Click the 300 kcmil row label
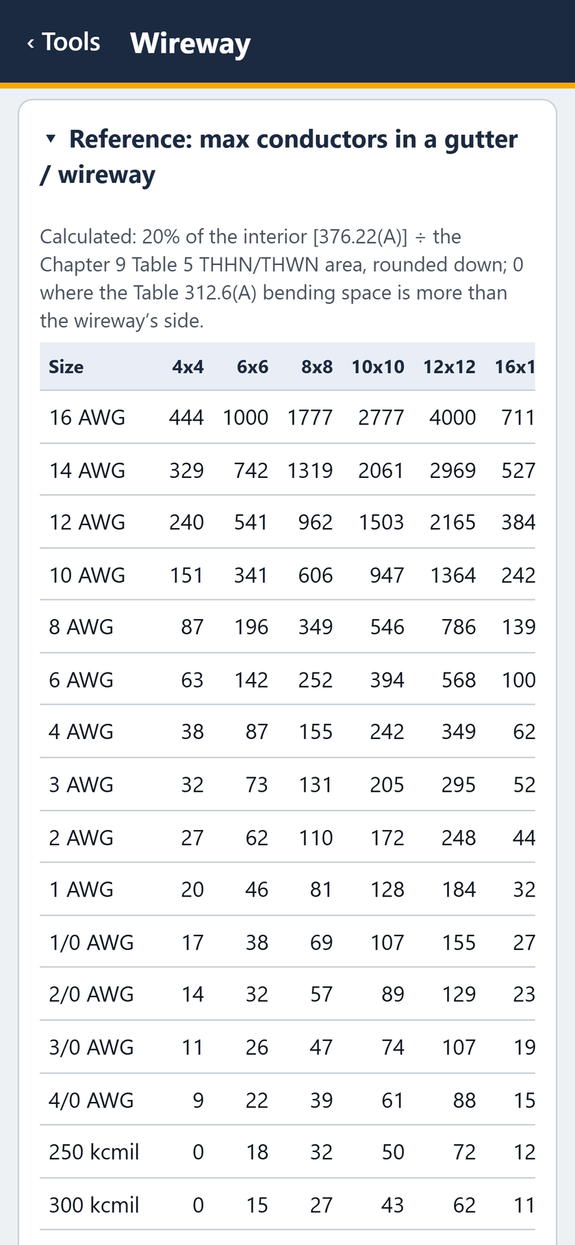This screenshot has height=1245, width=575. [94, 1205]
